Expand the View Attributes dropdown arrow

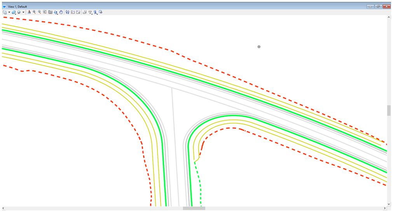[x=9, y=12]
